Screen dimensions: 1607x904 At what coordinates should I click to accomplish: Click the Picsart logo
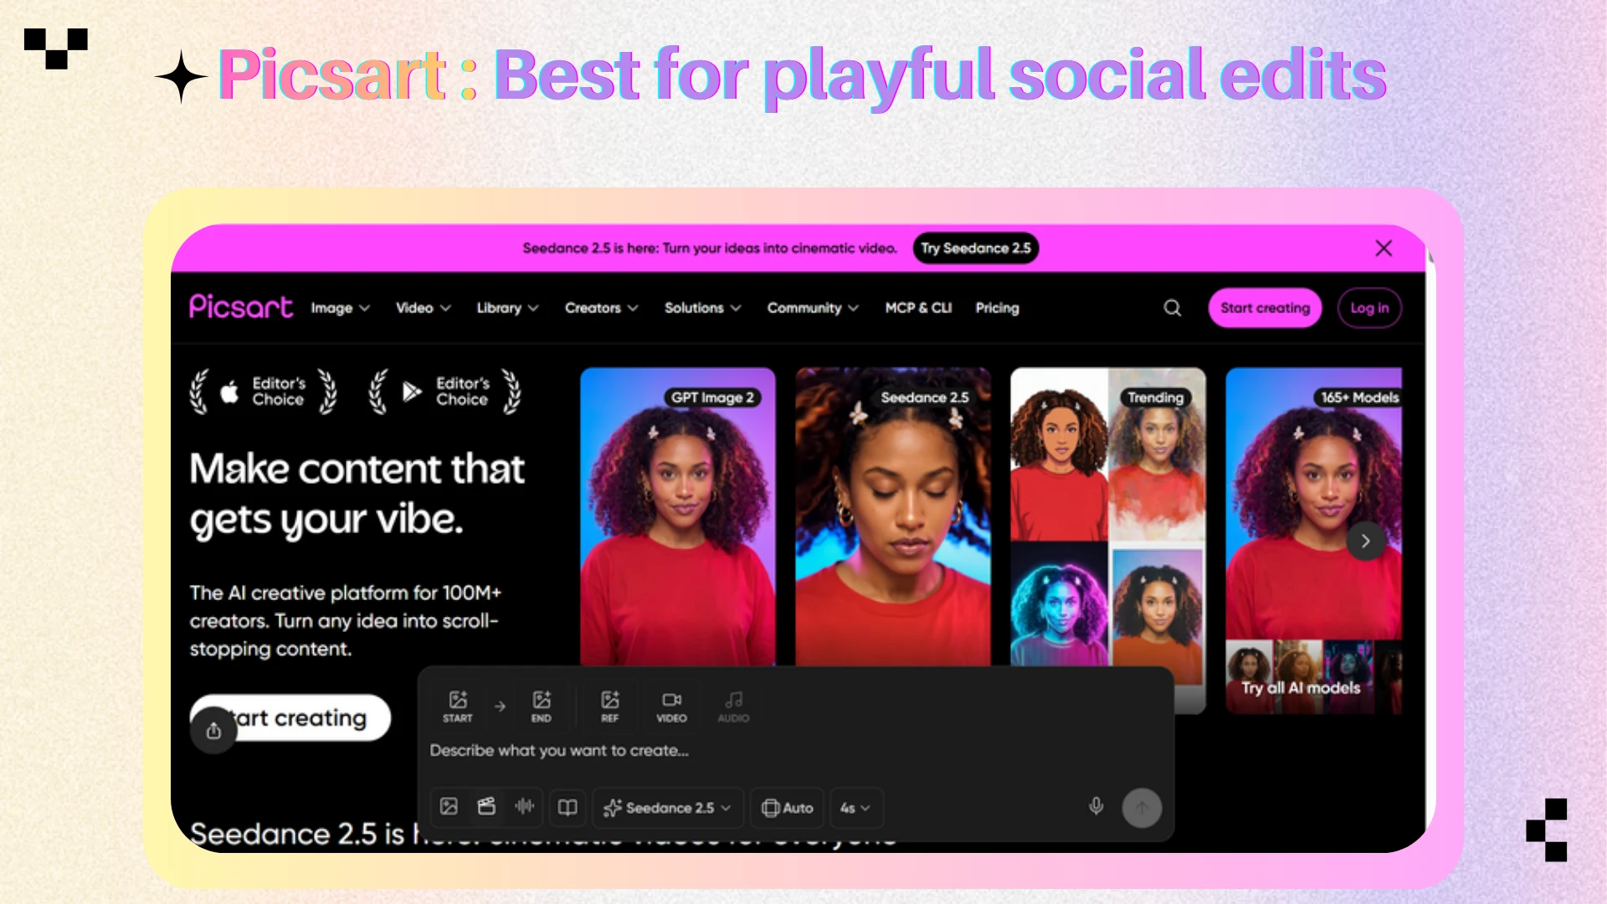[x=241, y=307]
